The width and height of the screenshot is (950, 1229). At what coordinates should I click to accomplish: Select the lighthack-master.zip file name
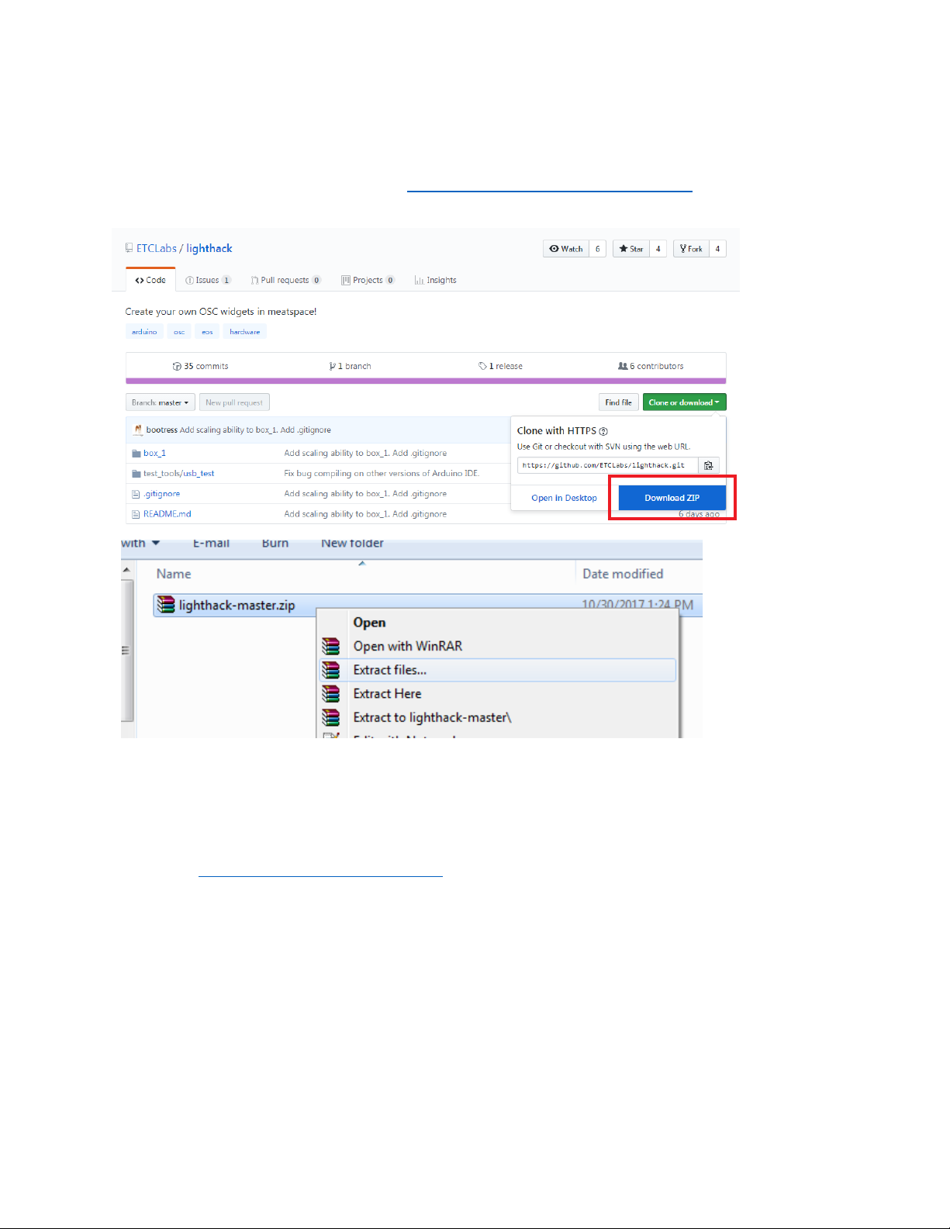237,606
